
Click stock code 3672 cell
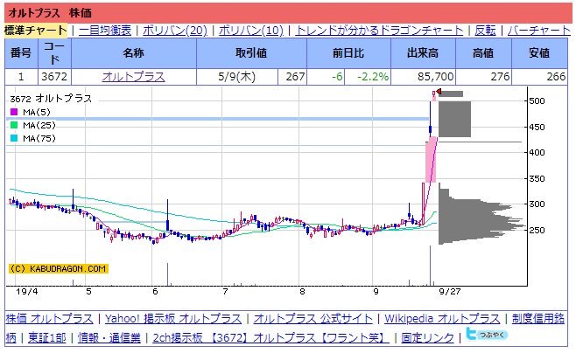[54, 77]
